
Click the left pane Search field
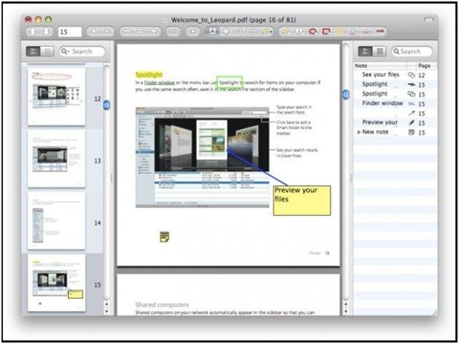[x=82, y=51]
